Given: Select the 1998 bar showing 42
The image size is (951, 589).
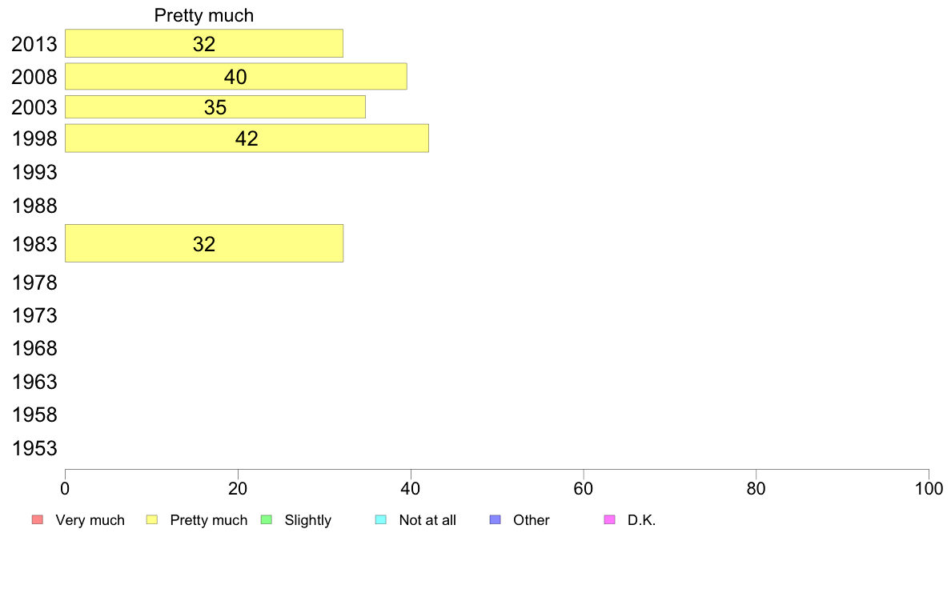Looking at the screenshot, I should 247,138.
